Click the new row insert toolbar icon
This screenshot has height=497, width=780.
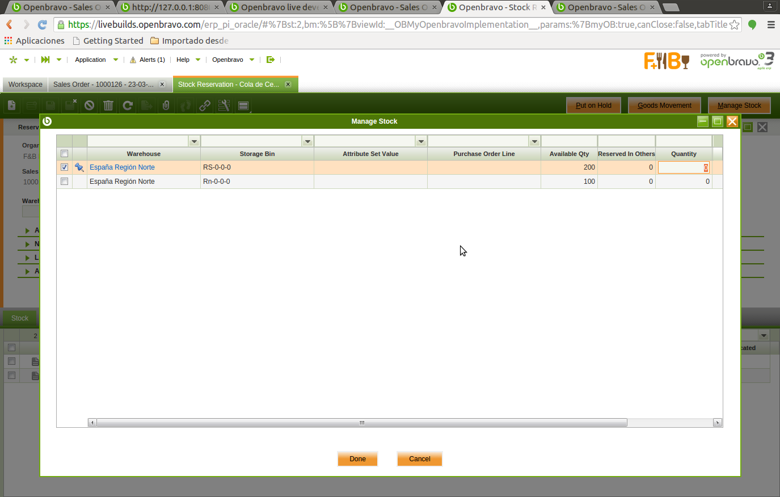click(31, 105)
